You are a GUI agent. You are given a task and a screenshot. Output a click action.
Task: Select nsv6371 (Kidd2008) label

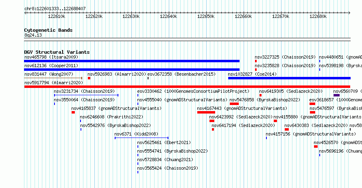[136, 134]
